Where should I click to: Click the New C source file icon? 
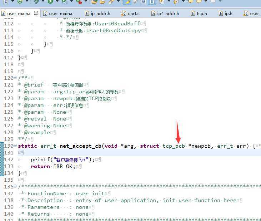pos(6,2)
